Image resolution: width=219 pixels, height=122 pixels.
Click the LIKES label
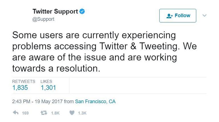tap(46, 82)
